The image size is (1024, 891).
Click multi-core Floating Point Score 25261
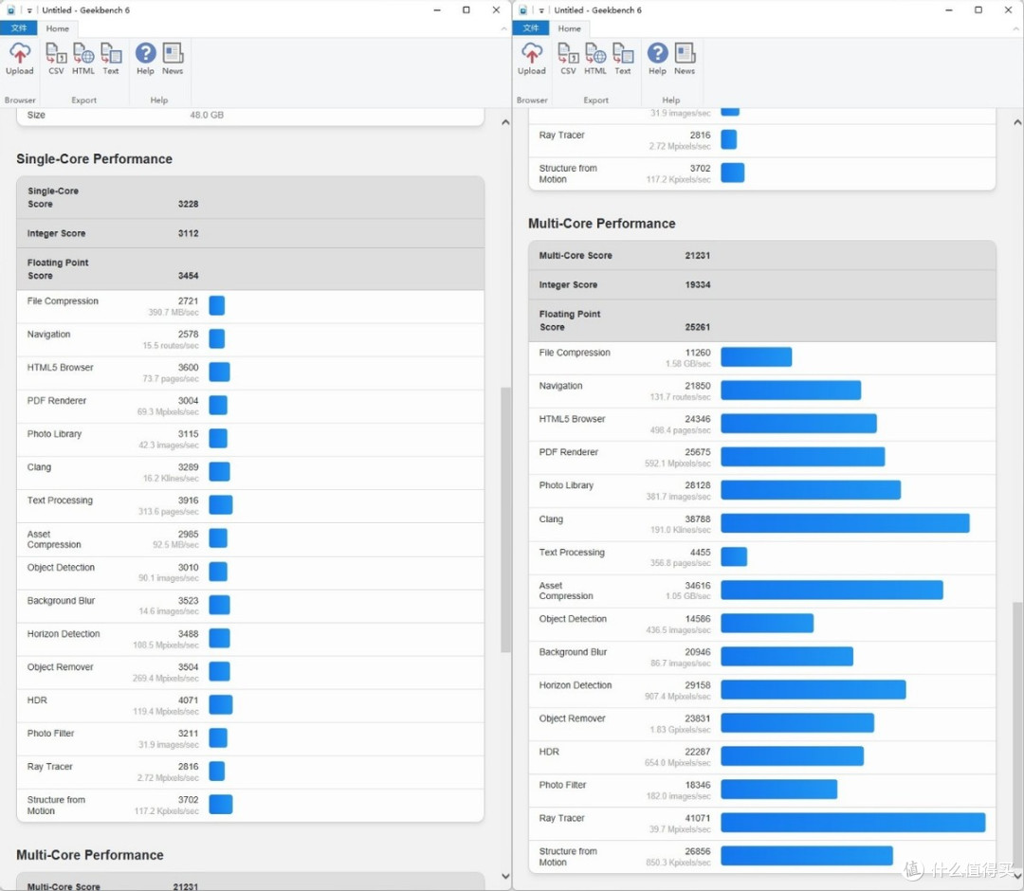[x=698, y=327]
